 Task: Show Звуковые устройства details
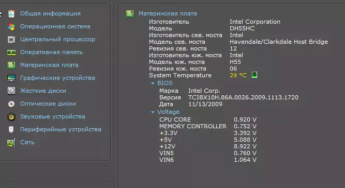[x=53, y=116]
